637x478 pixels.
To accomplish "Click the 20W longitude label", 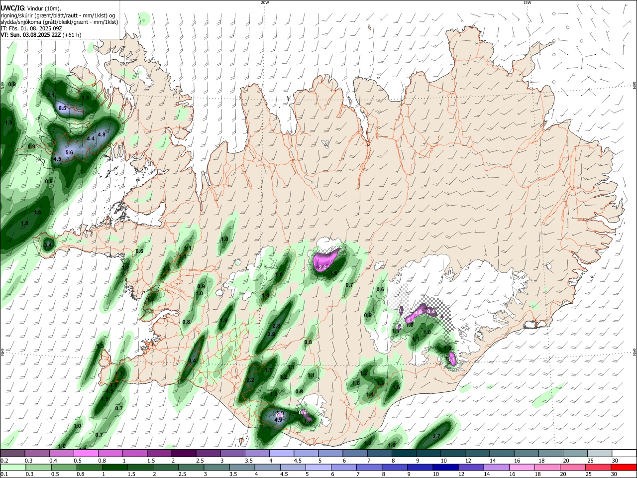I will [x=265, y=2].
